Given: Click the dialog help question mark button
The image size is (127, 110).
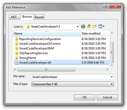Looking at the screenshot, I should coord(106,6).
